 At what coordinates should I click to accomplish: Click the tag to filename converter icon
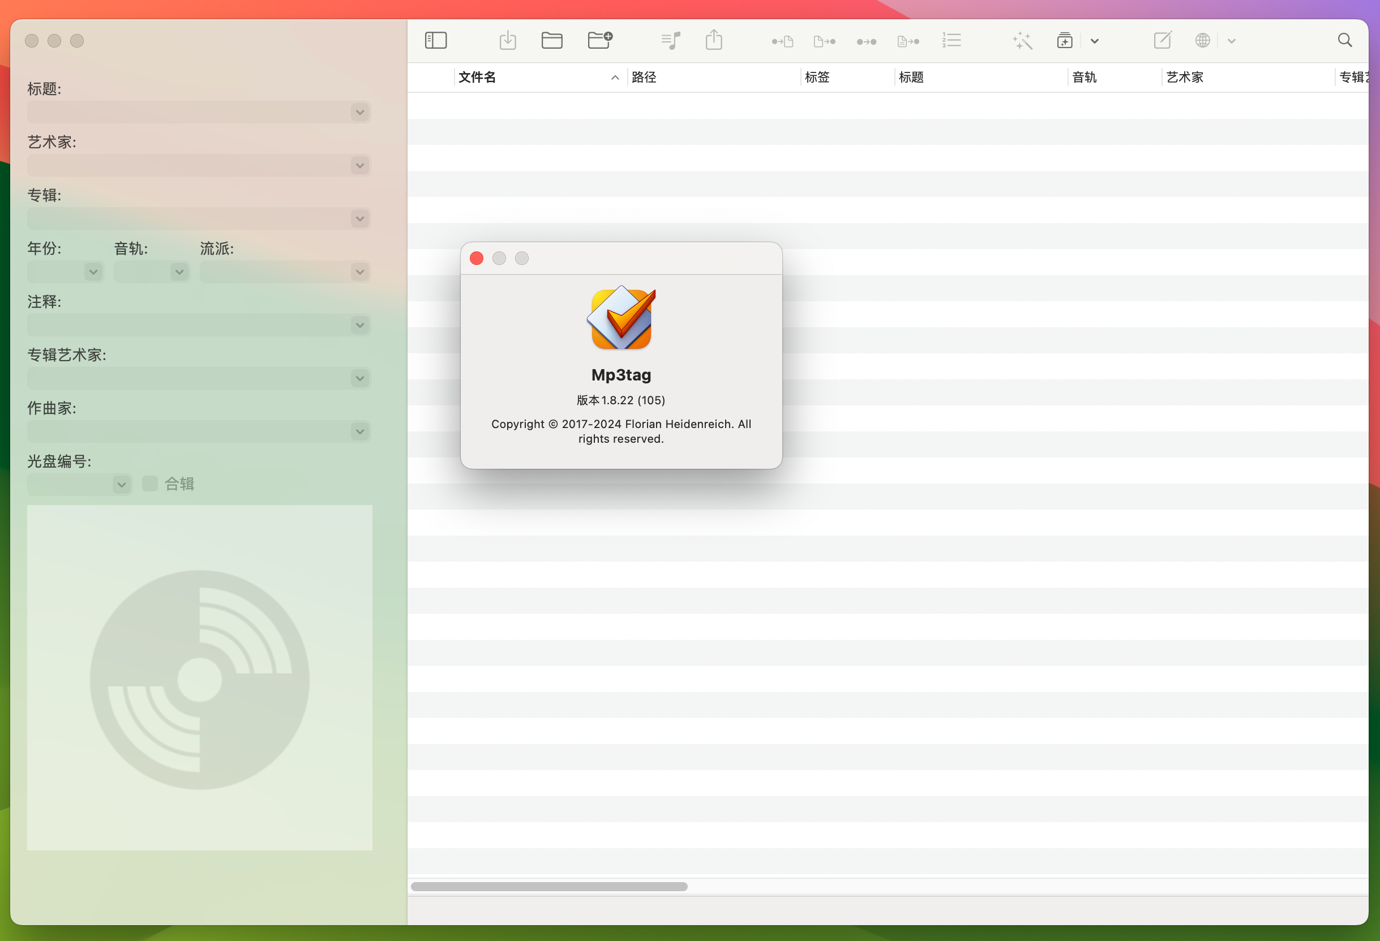click(x=783, y=41)
